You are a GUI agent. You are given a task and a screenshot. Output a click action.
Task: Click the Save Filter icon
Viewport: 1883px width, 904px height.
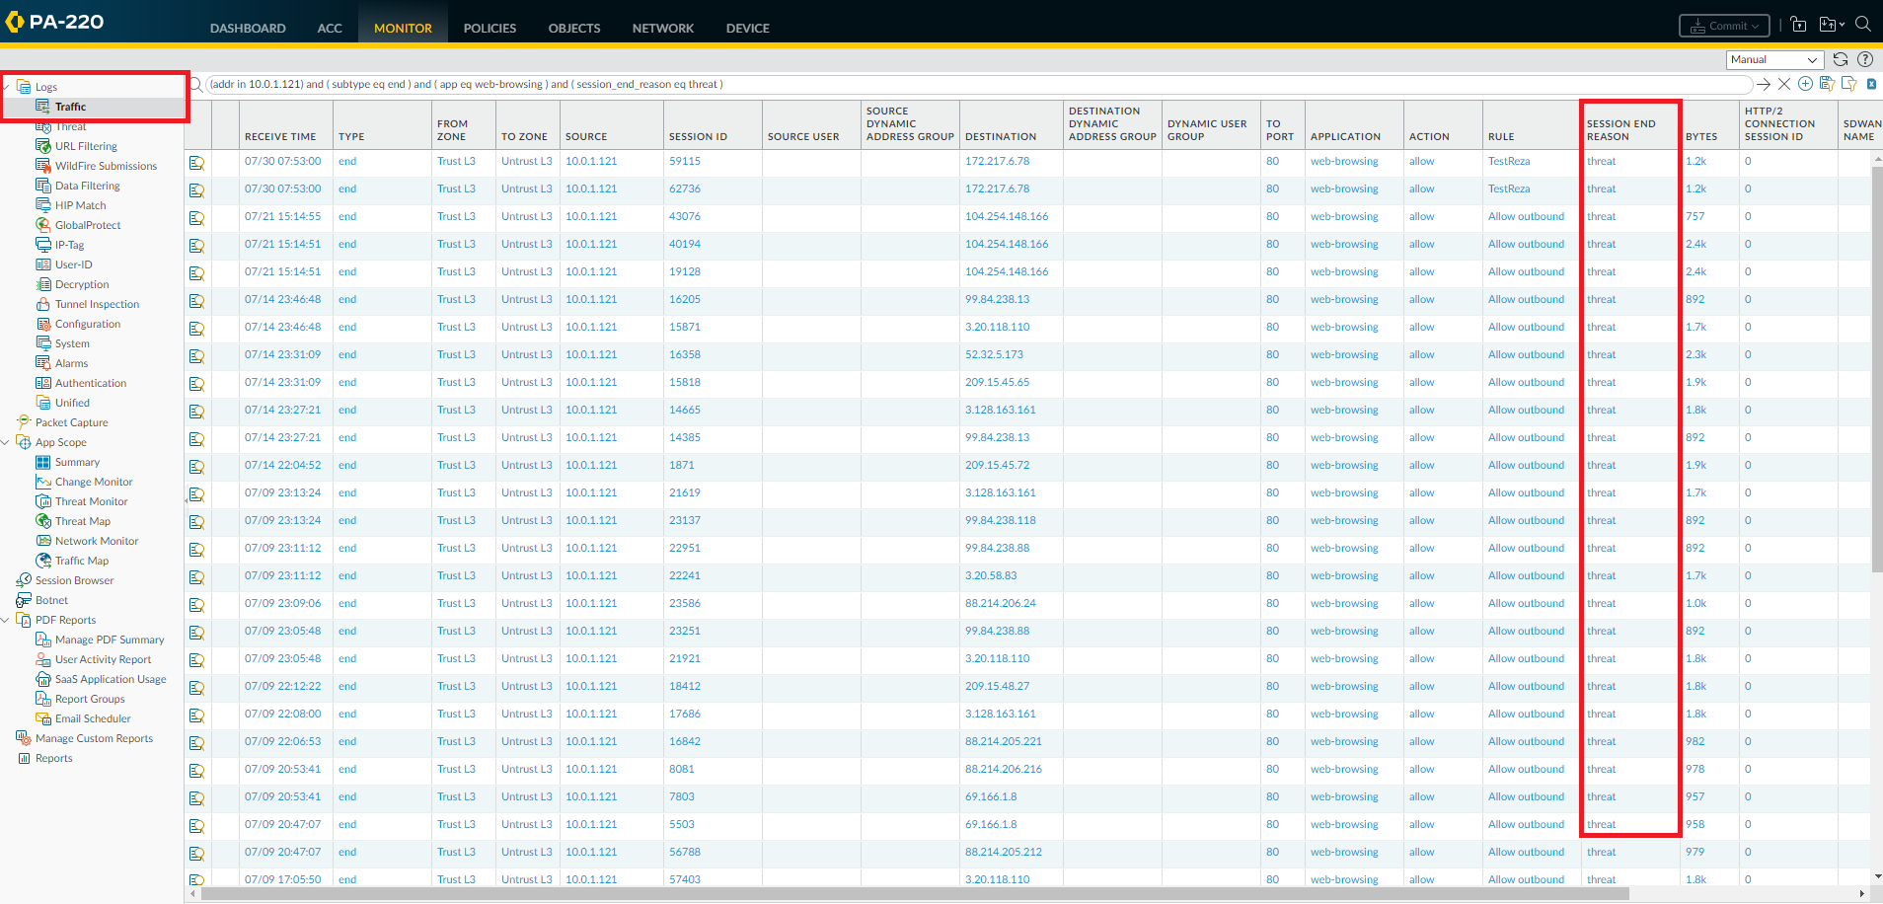(x=1827, y=84)
